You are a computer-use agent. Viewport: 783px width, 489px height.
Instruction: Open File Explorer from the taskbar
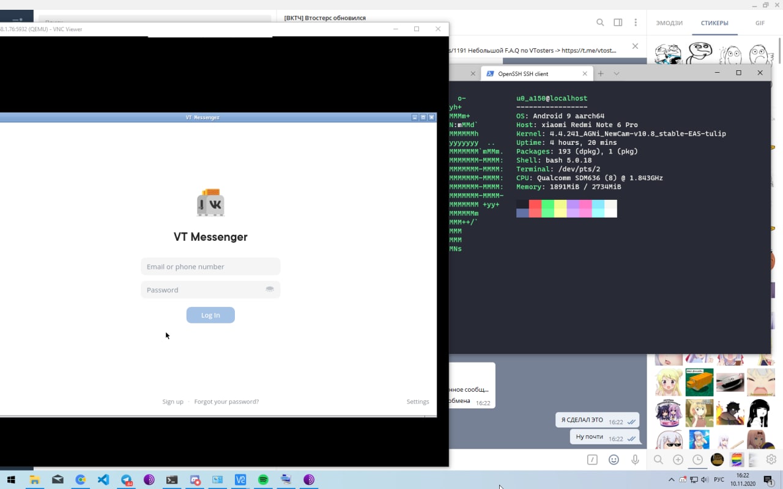[35, 480]
